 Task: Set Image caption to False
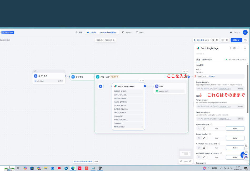click(x=235, y=138)
